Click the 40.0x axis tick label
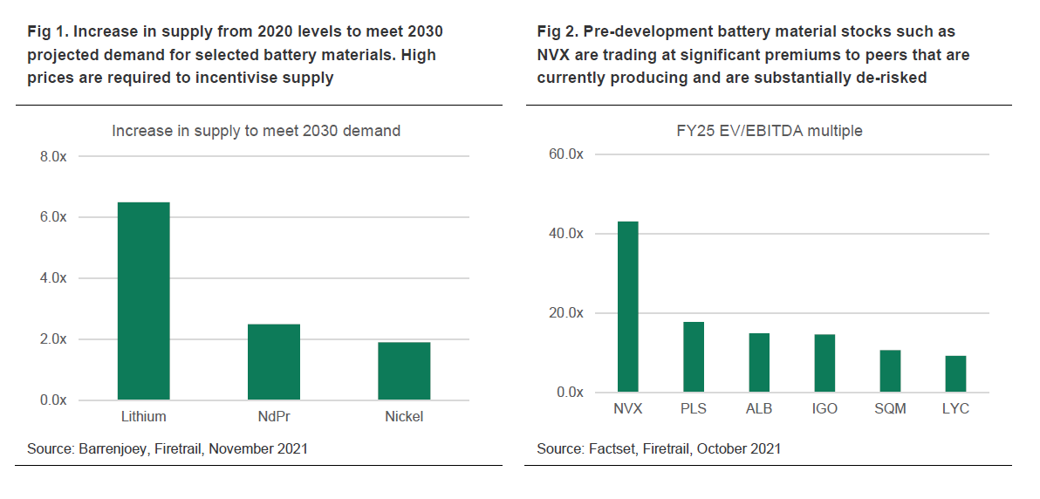The image size is (1040, 499). tap(565, 234)
